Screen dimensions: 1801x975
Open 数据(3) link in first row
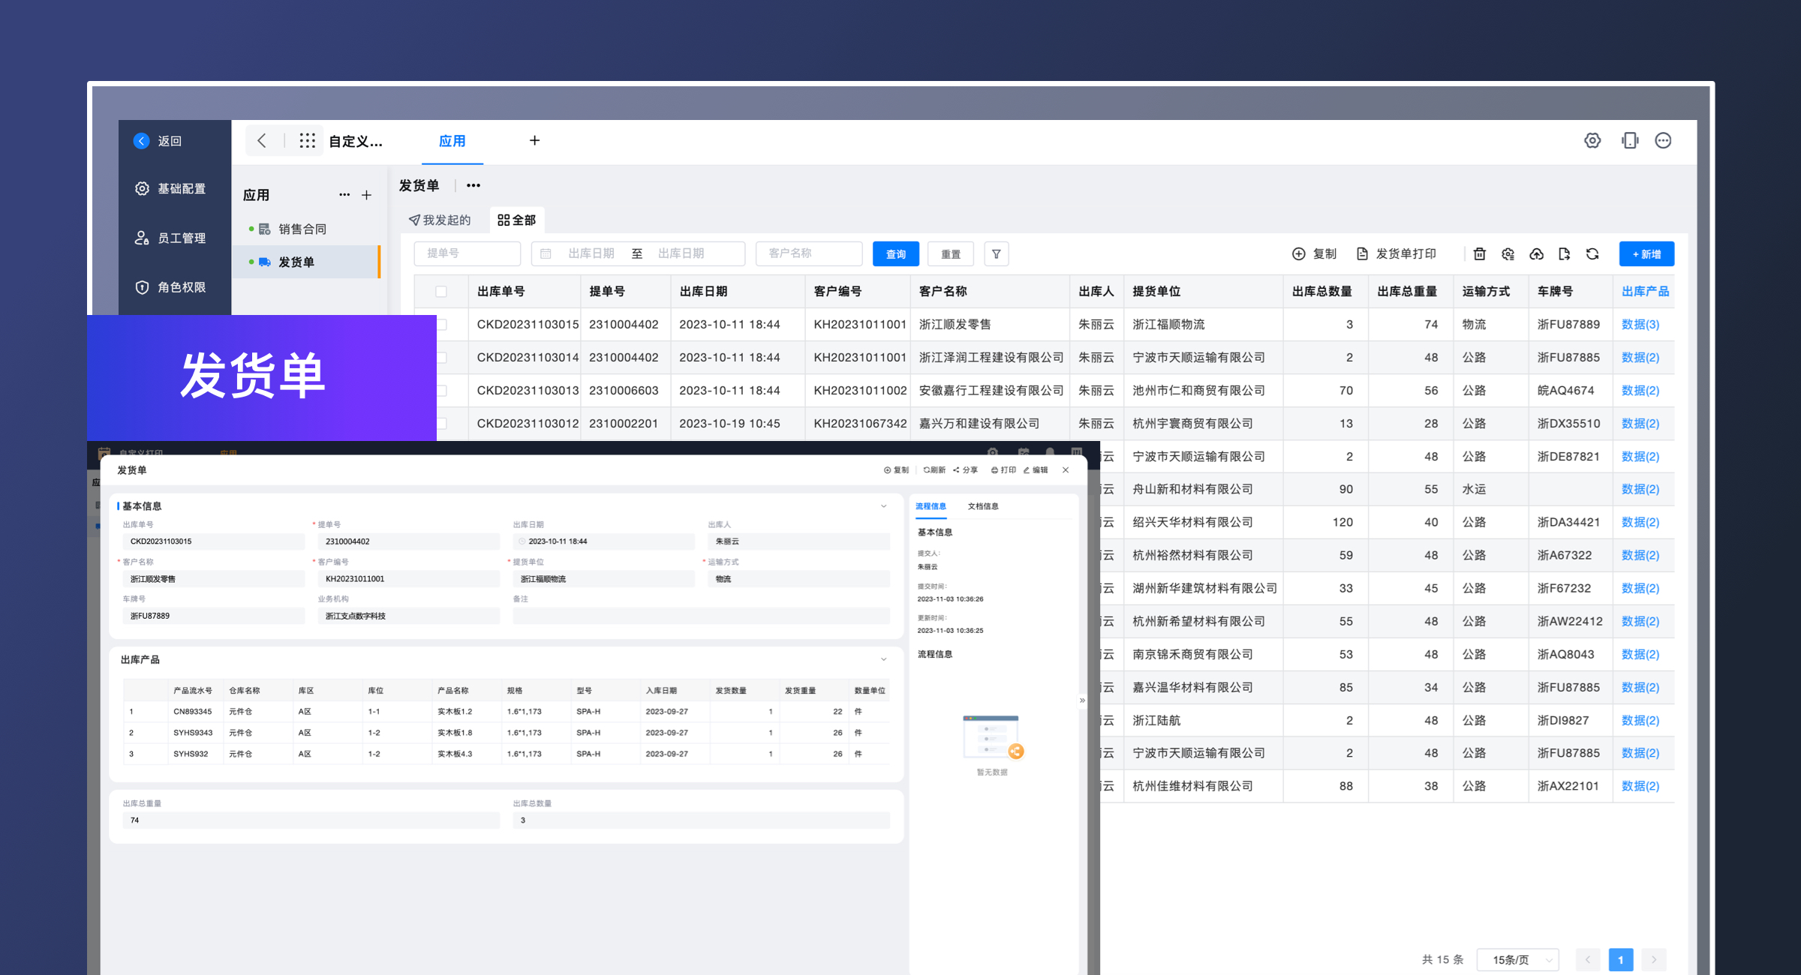coord(1640,325)
